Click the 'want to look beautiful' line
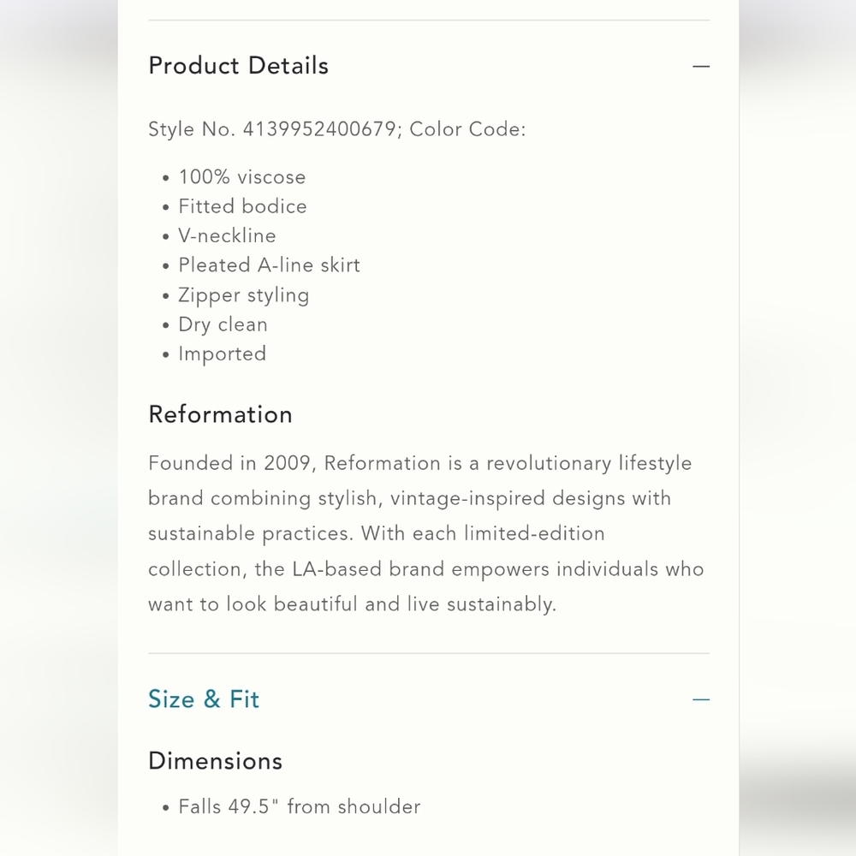This screenshot has height=856, width=856. point(352,604)
